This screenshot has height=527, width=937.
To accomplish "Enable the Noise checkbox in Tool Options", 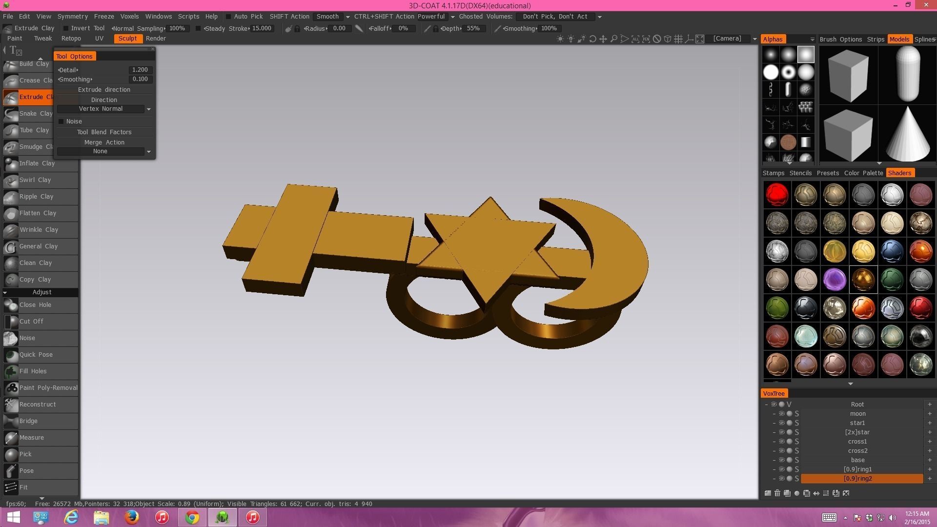I will tap(61, 122).
